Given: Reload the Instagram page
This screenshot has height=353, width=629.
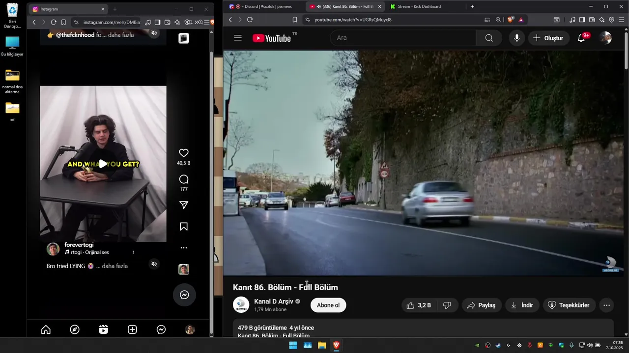Looking at the screenshot, I should click(54, 22).
